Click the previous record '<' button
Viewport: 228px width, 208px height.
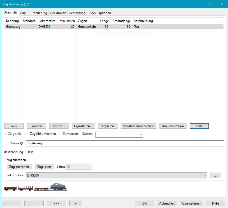(x=11, y=203)
